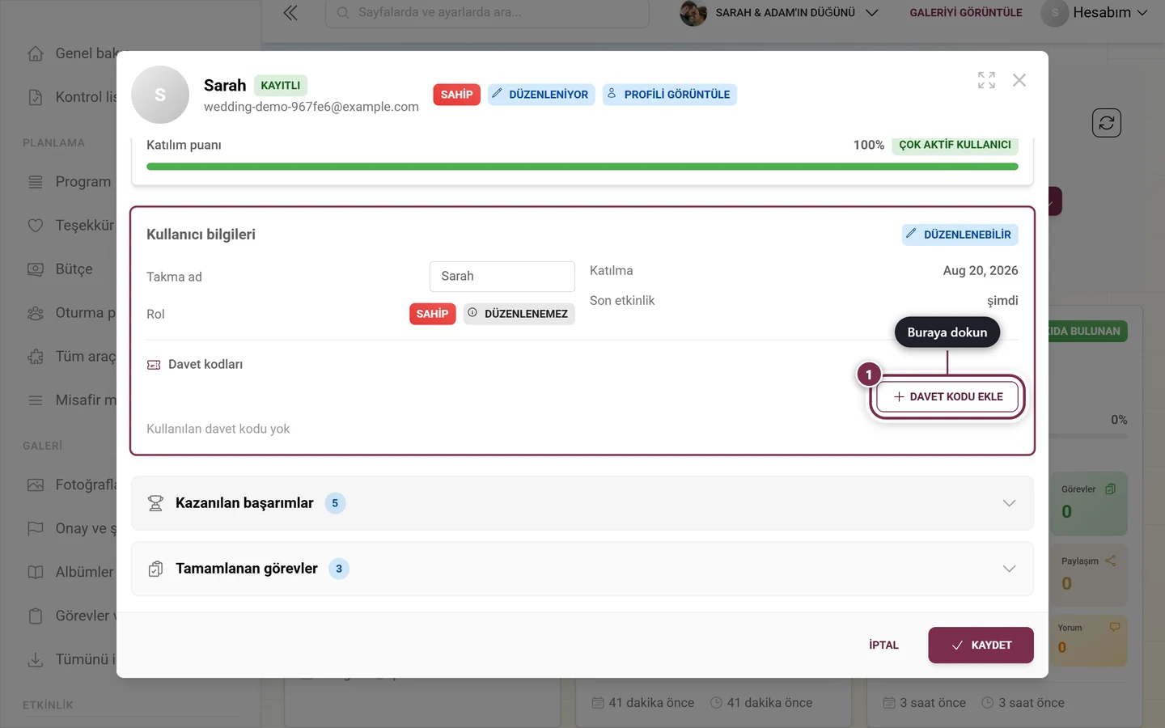This screenshot has width=1165, height=728.
Task: Click Genel bakış home icon
Action: coord(36,53)
